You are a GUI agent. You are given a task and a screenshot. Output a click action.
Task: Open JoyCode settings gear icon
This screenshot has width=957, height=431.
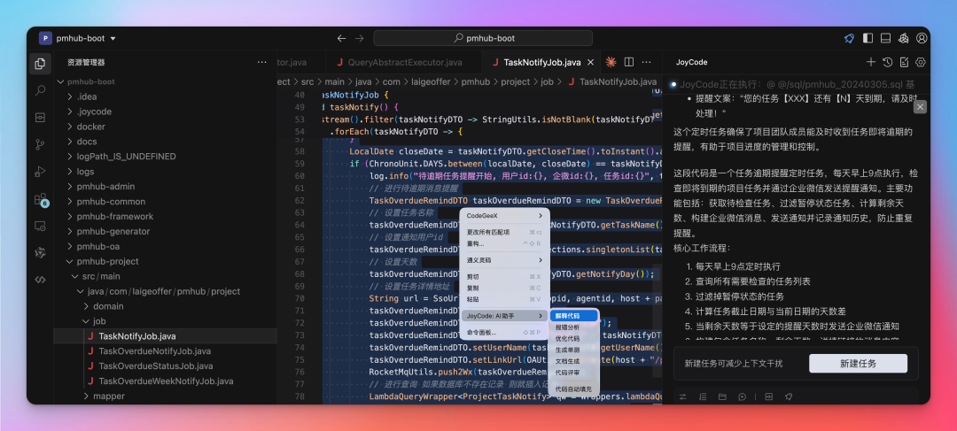pyautogui.click(x=921, y=63)
